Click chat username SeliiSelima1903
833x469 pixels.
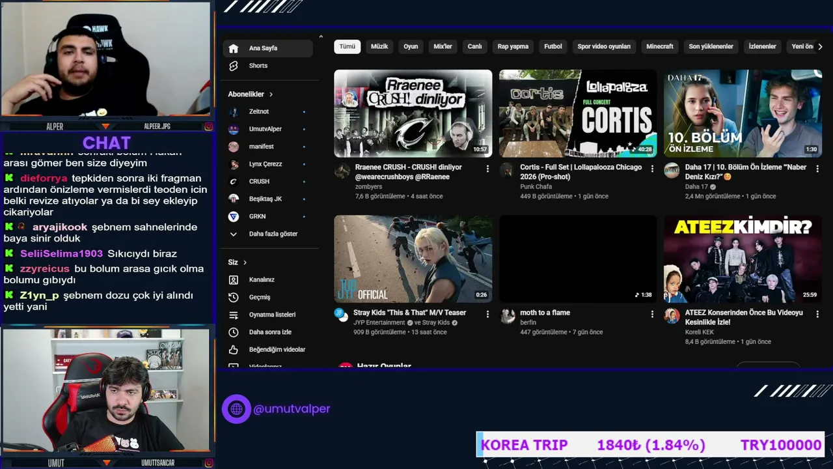pos(61,253)
